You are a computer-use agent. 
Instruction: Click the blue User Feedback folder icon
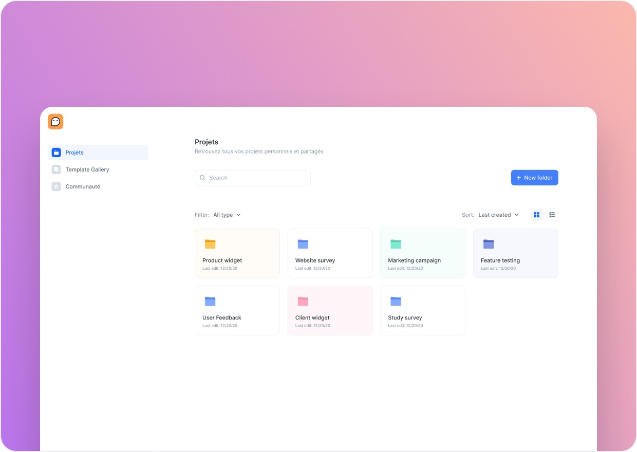pos(210,301)
